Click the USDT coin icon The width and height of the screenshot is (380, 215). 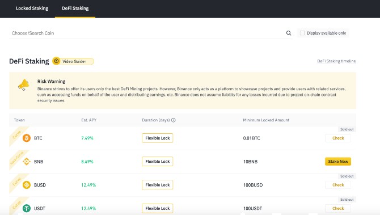(27, 208)
